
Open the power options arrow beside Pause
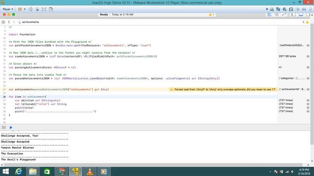tap(25, 9)
